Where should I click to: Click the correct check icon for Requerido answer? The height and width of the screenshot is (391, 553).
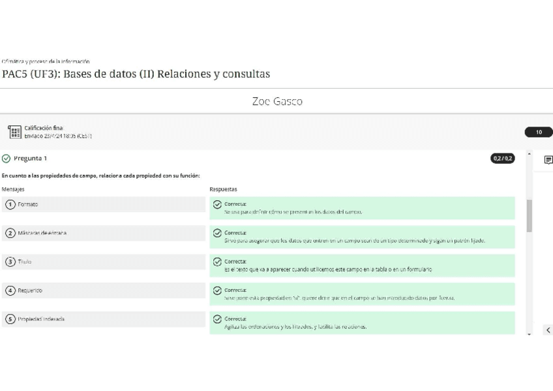click(x=217, y=291)
